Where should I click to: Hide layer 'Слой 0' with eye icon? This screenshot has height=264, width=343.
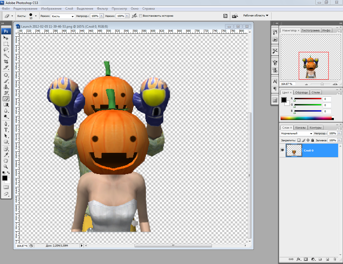282,150
